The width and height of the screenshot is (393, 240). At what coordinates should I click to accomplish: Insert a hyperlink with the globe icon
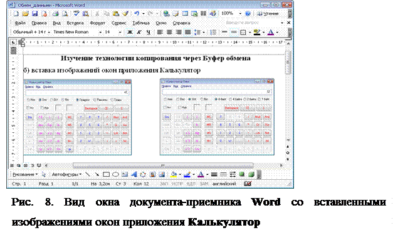click(x=166, y=14)
